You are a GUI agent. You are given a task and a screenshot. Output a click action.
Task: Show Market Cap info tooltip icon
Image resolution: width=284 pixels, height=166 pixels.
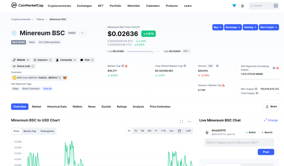point(123,66)
